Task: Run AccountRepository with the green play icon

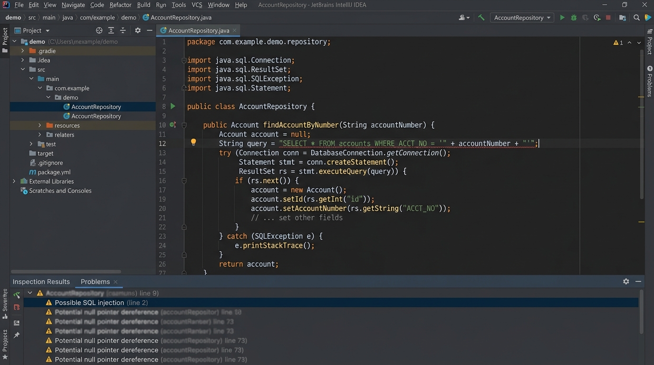Action: click(x=562, y=17)
